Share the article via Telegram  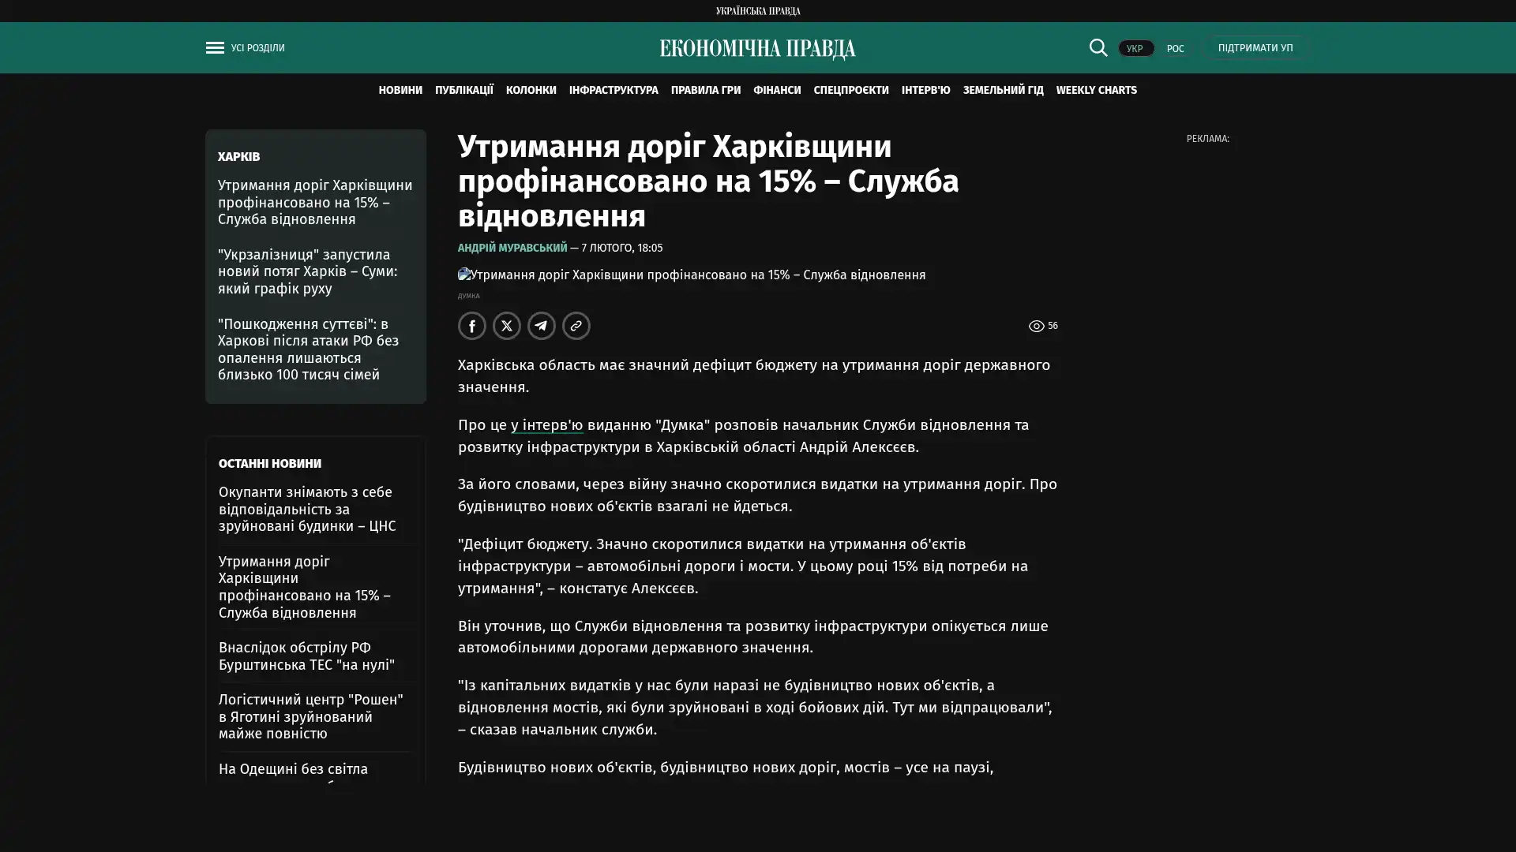click(542, 326)
